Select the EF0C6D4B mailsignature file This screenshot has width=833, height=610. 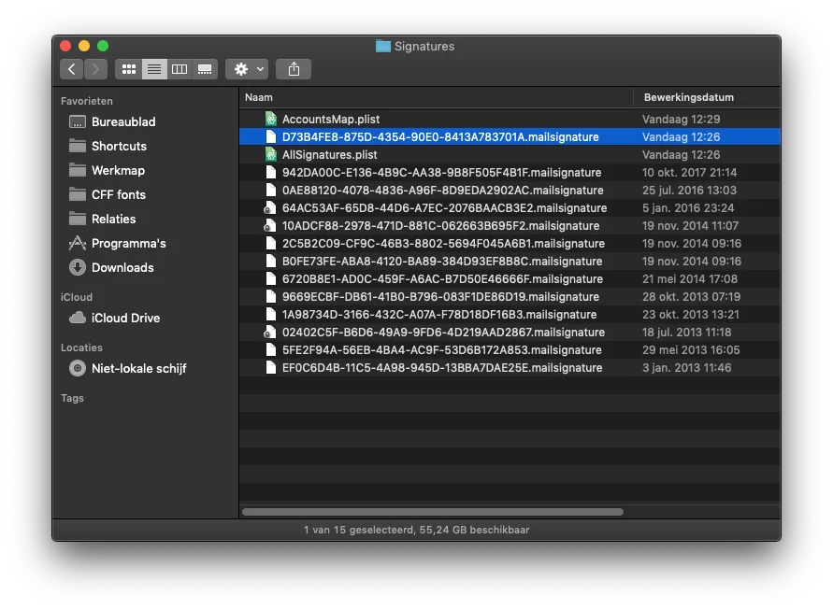point(510,368)
